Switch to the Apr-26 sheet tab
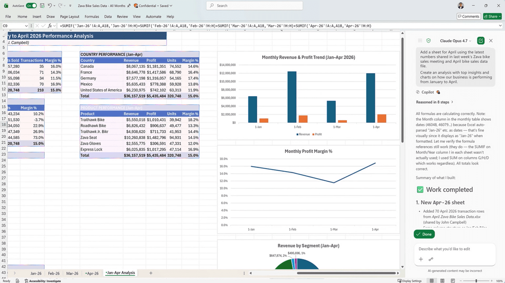The width and height of the screenshot is (505, 283). (x=92, y=273)
